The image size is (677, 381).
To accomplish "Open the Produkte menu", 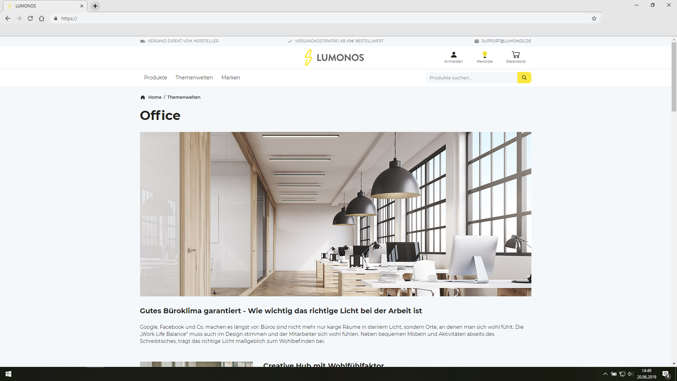I will point(155,78).
